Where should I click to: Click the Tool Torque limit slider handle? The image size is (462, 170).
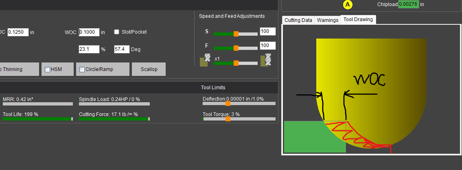(228, 118)
